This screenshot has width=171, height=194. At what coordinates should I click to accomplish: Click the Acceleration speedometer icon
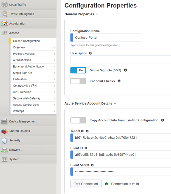tap(4, 24)
